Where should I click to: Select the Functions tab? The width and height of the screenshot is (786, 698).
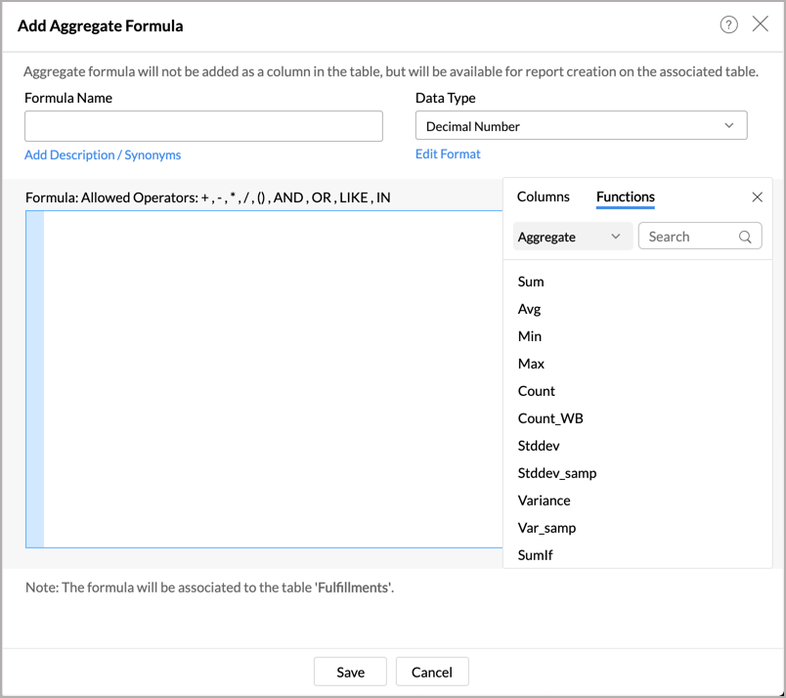pyautogui.click(x=625, y=196)
